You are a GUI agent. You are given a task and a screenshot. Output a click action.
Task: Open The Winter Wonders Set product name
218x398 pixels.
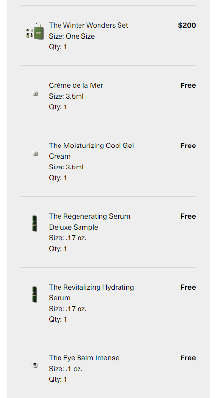click(88, 25)
